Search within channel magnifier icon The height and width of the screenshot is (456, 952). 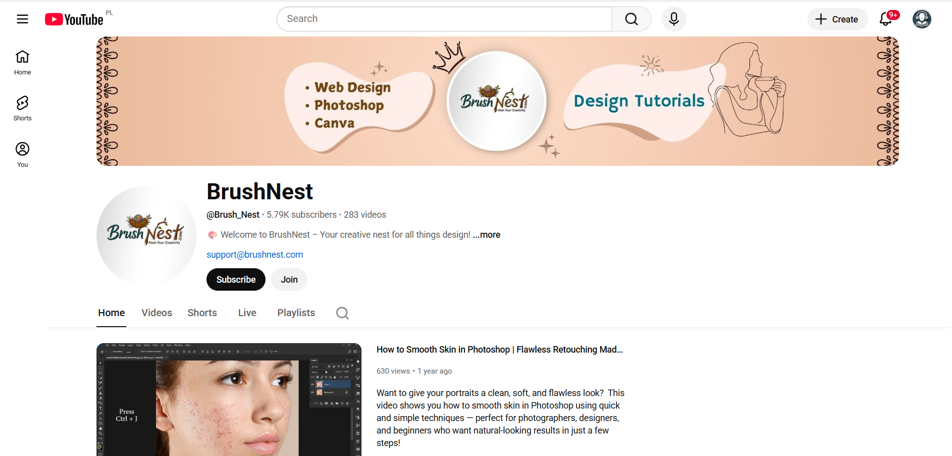[342, 313]
